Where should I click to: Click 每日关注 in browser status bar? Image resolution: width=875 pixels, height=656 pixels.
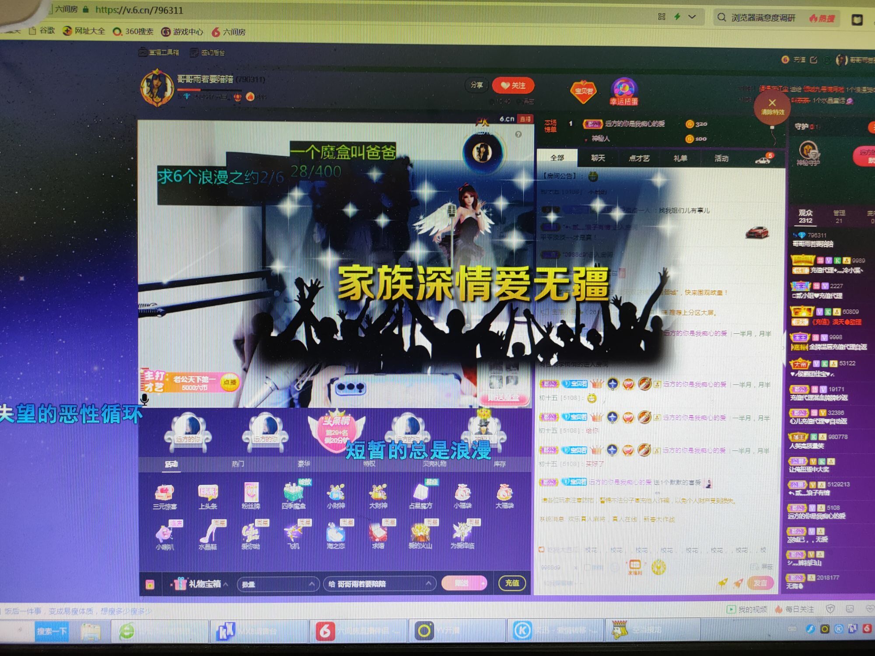click(x=794, y=609)
